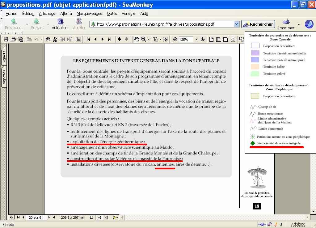Click the binoculars search icon
The width and height of the screenshot is (316, 228).
pyautogui.click(x=48, y=39)
